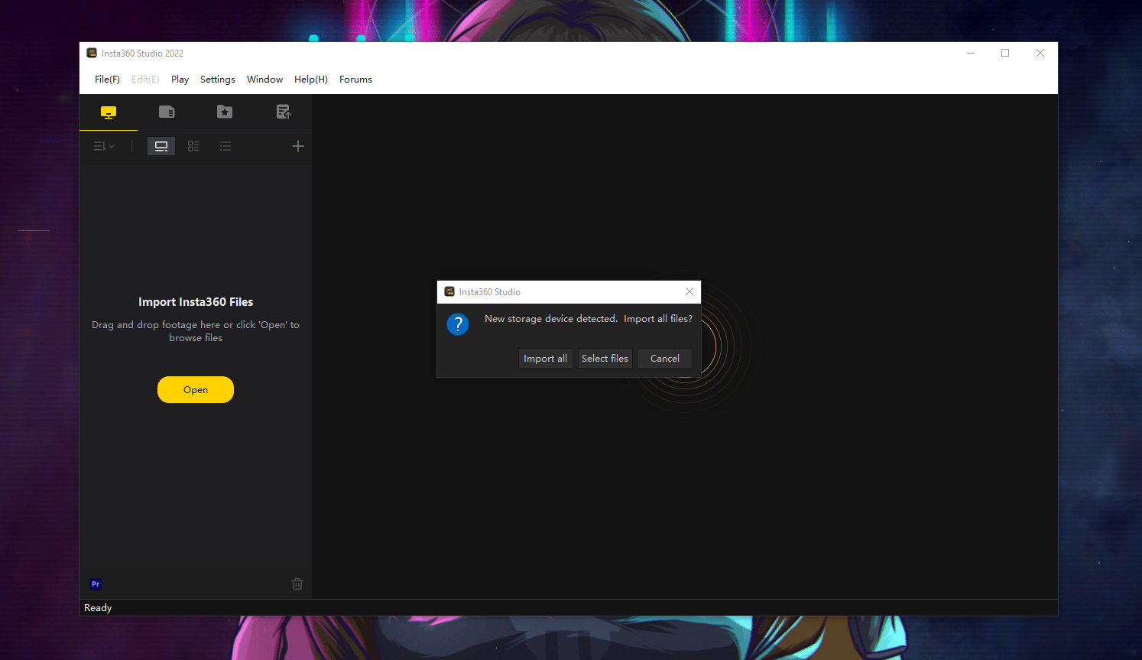The width and height of the screenshot is (1142, 660).
Task: Click the Insta360 Studio 2022 app icon
Action: 92,53
